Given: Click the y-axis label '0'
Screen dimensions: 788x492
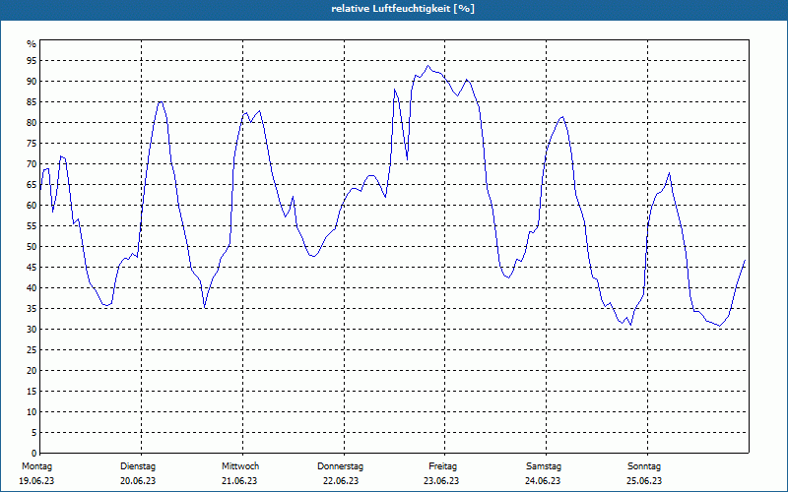Looking at the screenshot, I should point(33,454).
